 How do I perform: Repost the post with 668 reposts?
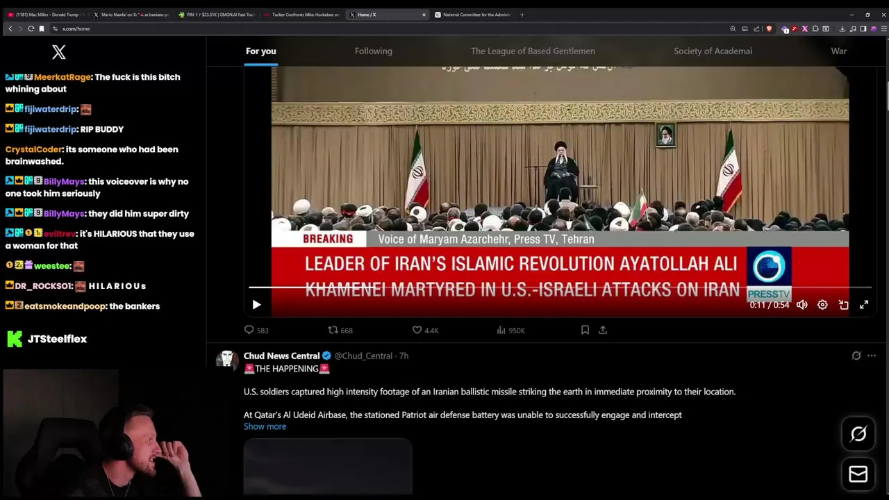tap(340, 331)
